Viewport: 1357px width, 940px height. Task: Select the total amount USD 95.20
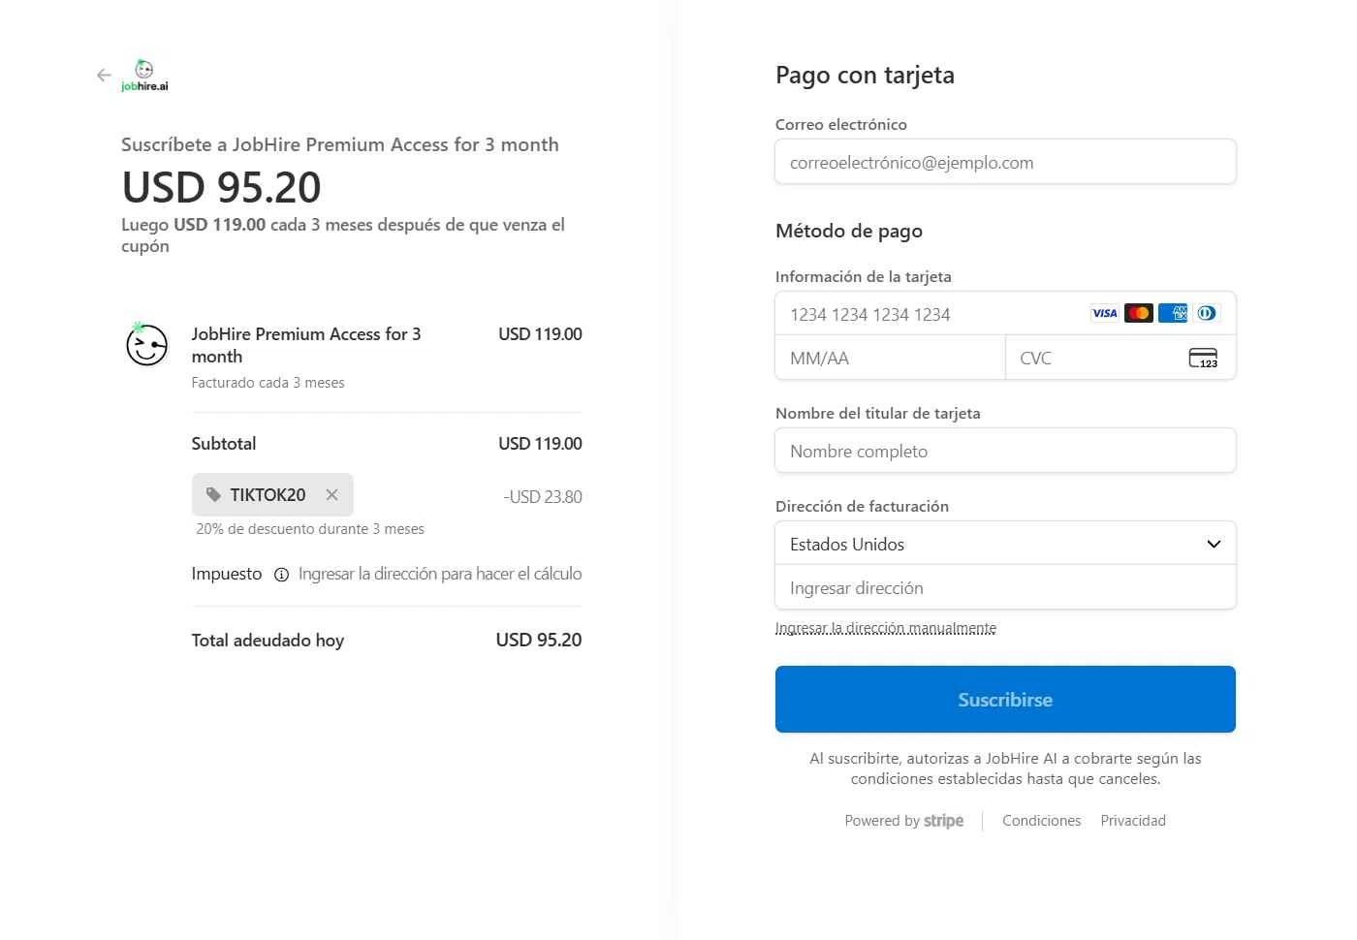(x=539, y=641)
